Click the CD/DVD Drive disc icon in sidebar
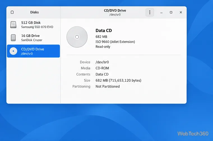213x141 pixels. [13, 51]
